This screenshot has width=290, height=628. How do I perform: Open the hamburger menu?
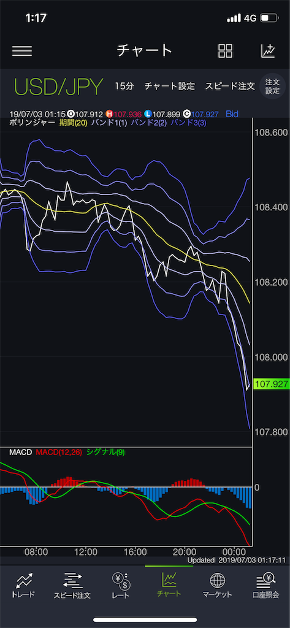(x=22, y=52)
